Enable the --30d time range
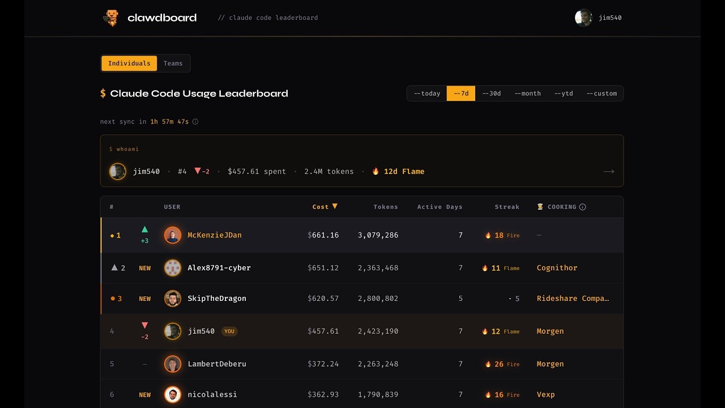This screenshot has height=408, width=725. [492, 93]
